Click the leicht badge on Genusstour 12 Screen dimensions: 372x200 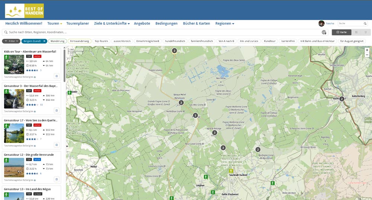coord(37,159)
